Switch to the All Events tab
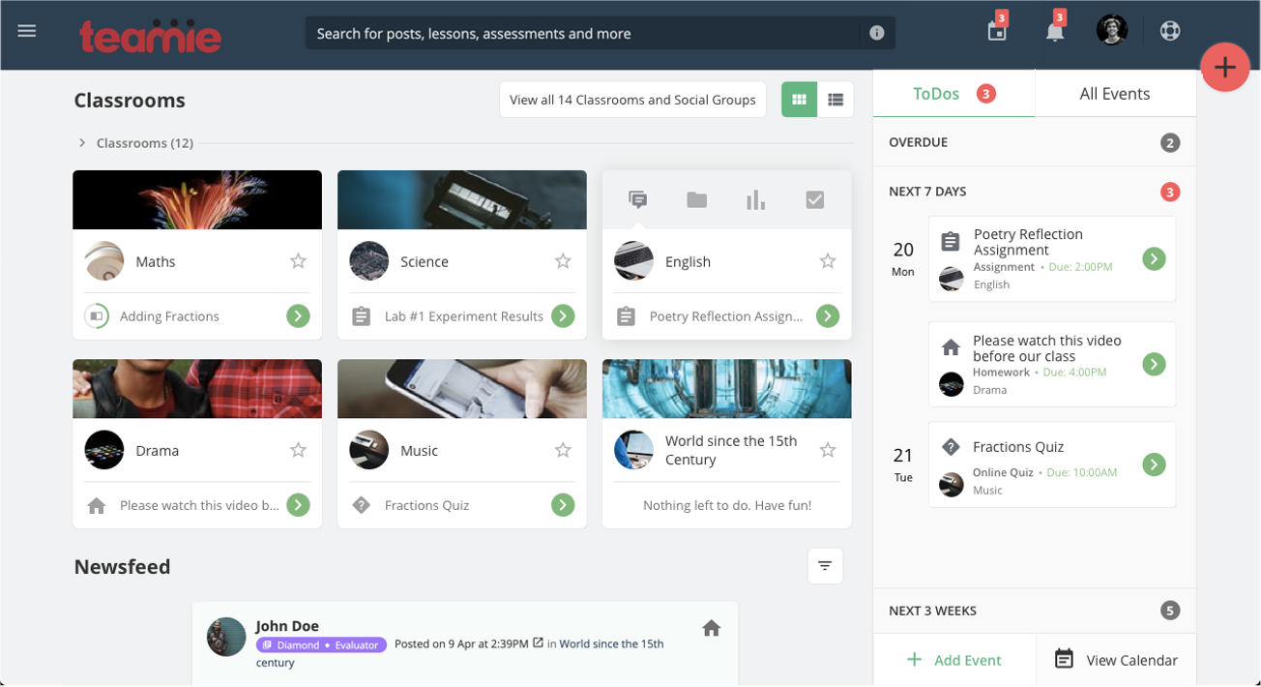The height and width of the screenshot is (687, 1261). tap(1115, 94)
